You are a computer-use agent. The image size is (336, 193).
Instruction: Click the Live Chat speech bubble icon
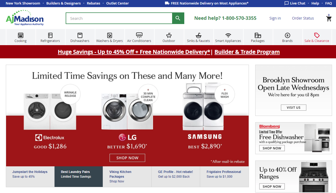[286, 3]
